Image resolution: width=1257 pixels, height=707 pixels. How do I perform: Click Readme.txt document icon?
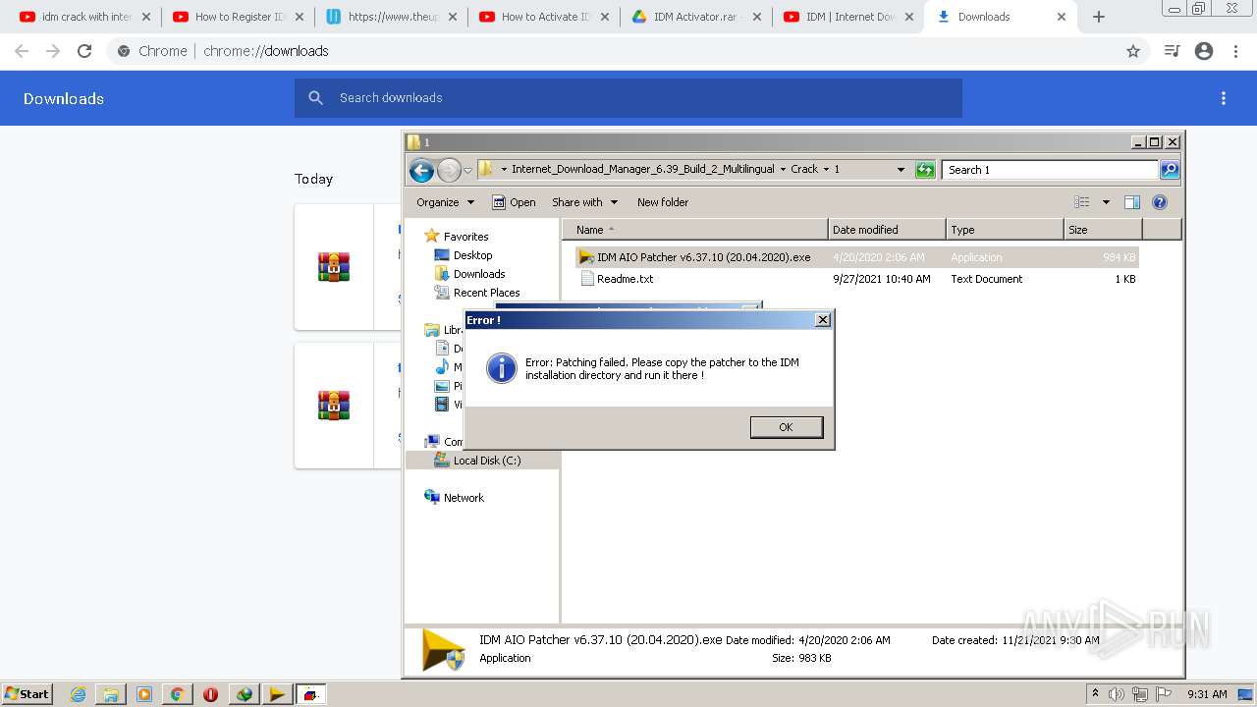point(587,279)
